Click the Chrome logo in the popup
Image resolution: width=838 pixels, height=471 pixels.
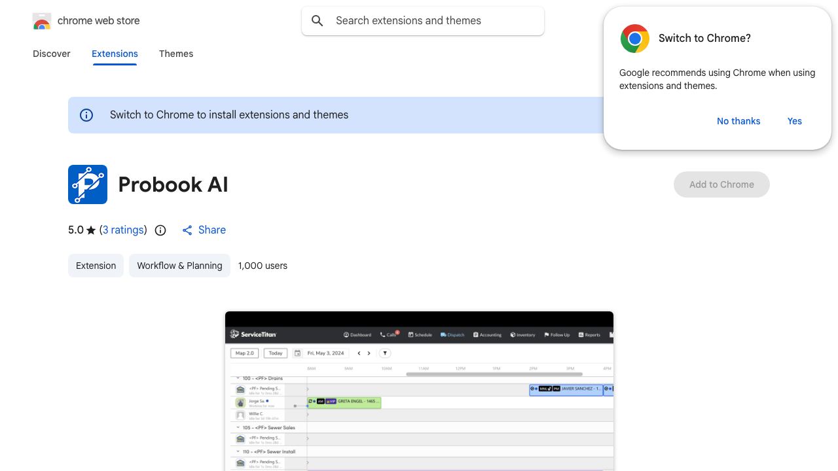(635, 39)
